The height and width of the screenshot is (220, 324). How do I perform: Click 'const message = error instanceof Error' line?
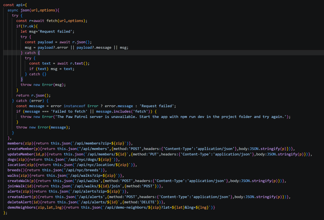pos(96,106)
